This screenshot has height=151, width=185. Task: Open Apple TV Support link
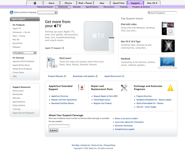pos(53,48)
